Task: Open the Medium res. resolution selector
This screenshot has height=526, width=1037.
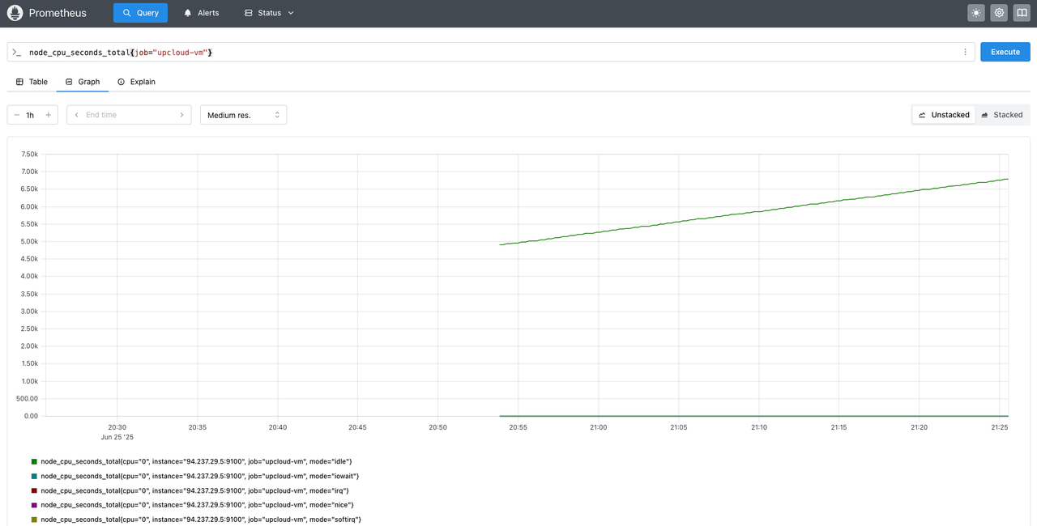Action: pos(243,114)
